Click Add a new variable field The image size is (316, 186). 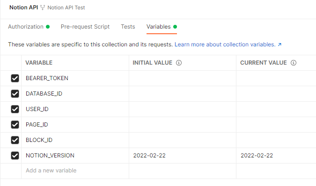(x=75, y=171)
